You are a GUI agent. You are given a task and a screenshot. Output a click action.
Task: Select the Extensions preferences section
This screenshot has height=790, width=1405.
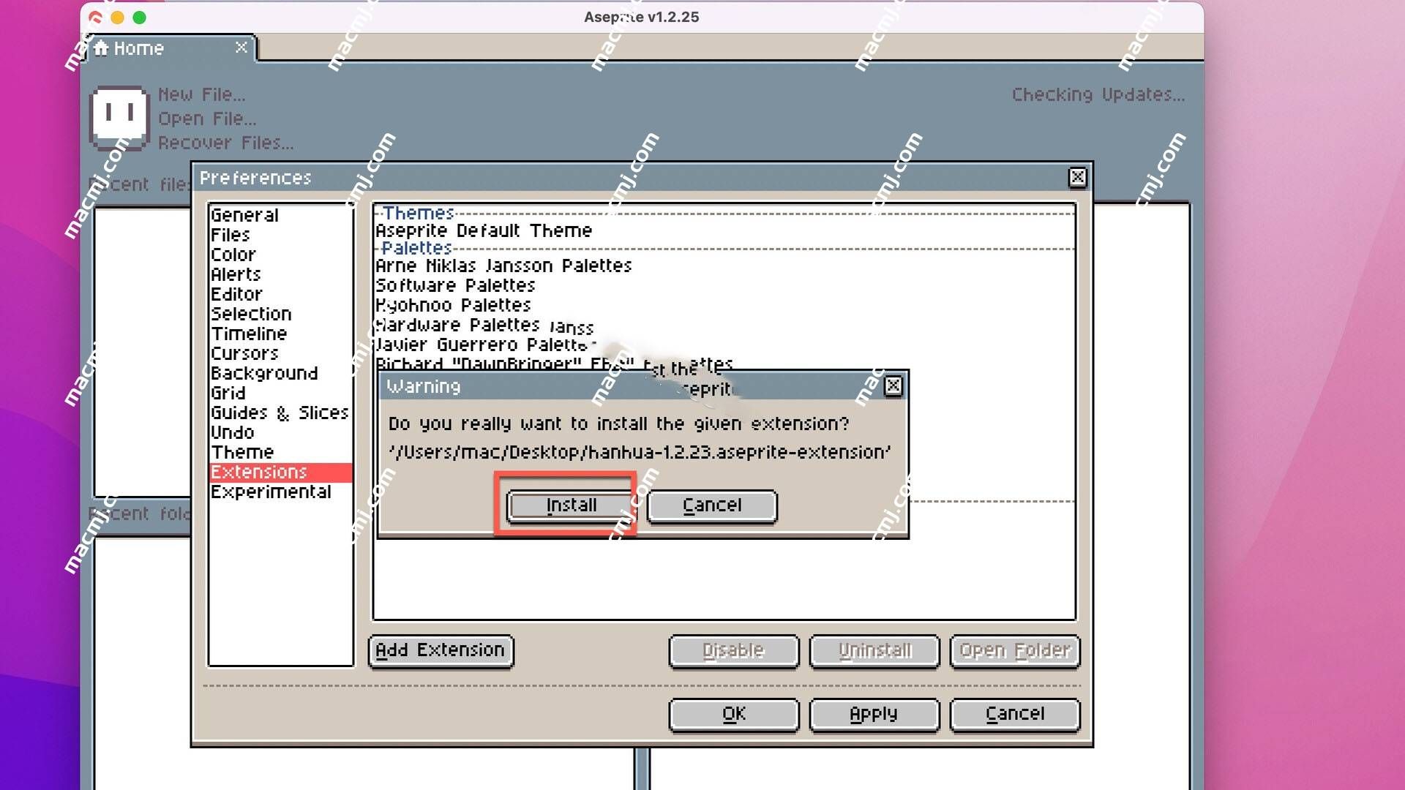coord(280,472)
